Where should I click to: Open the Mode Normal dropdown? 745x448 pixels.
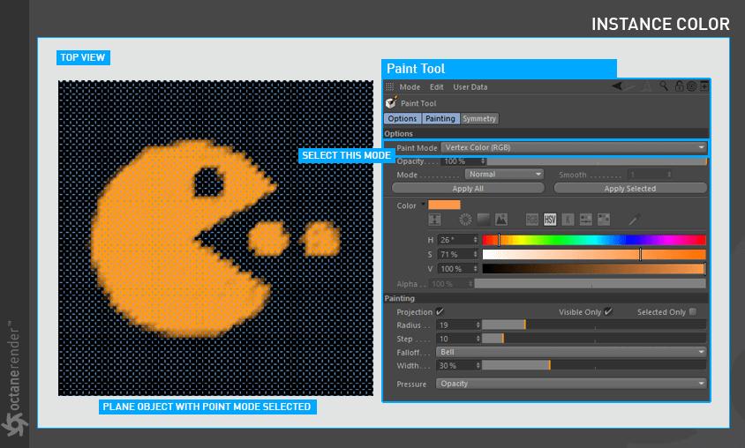tap(504, 174)
